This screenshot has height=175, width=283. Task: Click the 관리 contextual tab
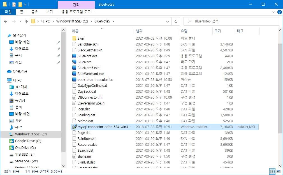click(76, 5)
